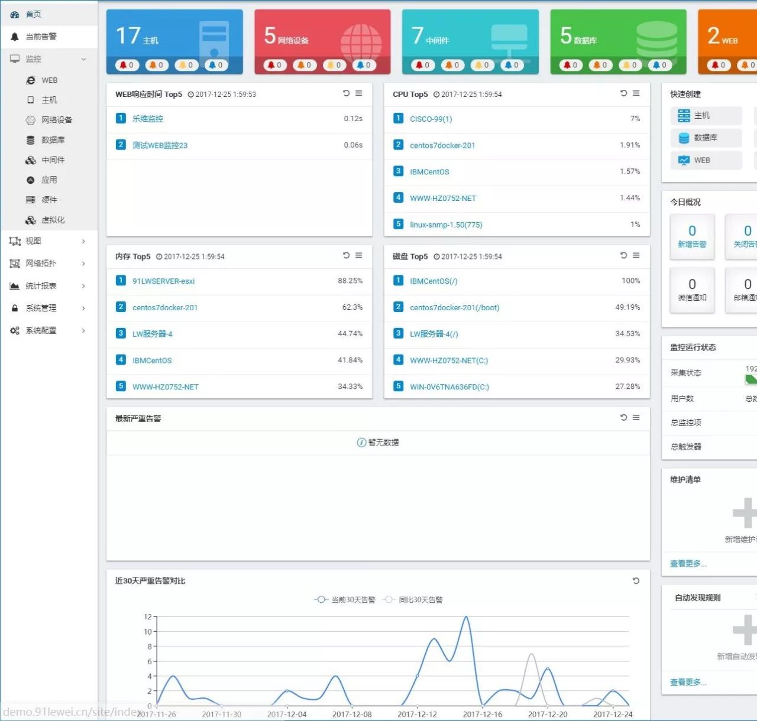Expand the 统计报表 sidebar menu

pos(48,286)
